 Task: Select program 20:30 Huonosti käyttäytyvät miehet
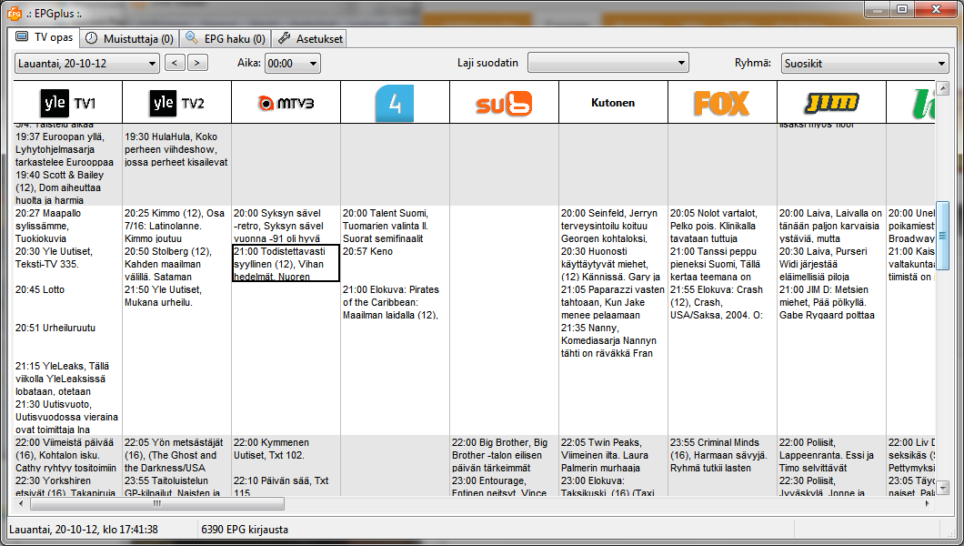pyautogui.click(x=613, y=264)
